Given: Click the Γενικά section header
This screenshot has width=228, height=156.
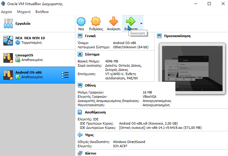Looking at the screenshot, I should 90,36.
